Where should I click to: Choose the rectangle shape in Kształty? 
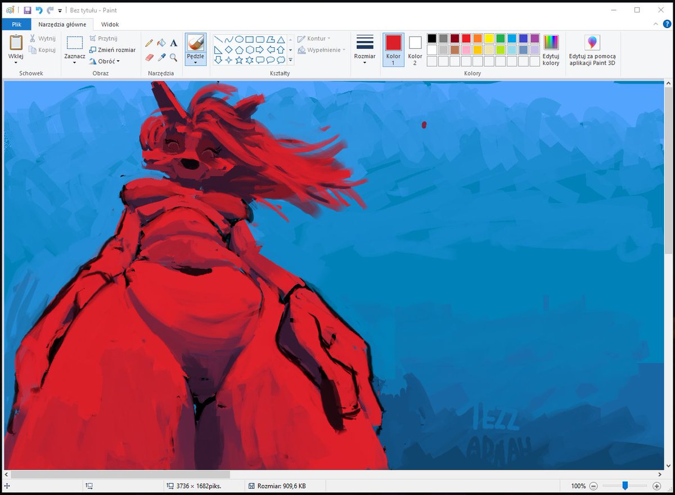pyautogui.click(x=249, y=39)
